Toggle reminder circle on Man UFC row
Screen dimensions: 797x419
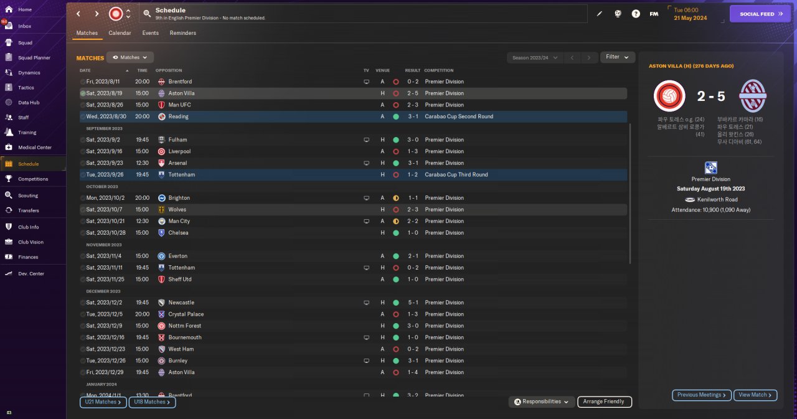coord(83,105)
